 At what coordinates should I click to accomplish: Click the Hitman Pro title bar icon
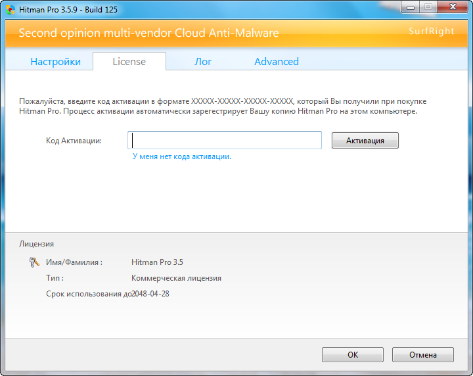[x=11, y=10]
